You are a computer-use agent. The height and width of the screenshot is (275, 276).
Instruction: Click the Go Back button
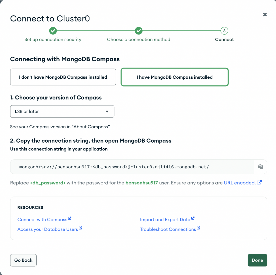(23, 260)
